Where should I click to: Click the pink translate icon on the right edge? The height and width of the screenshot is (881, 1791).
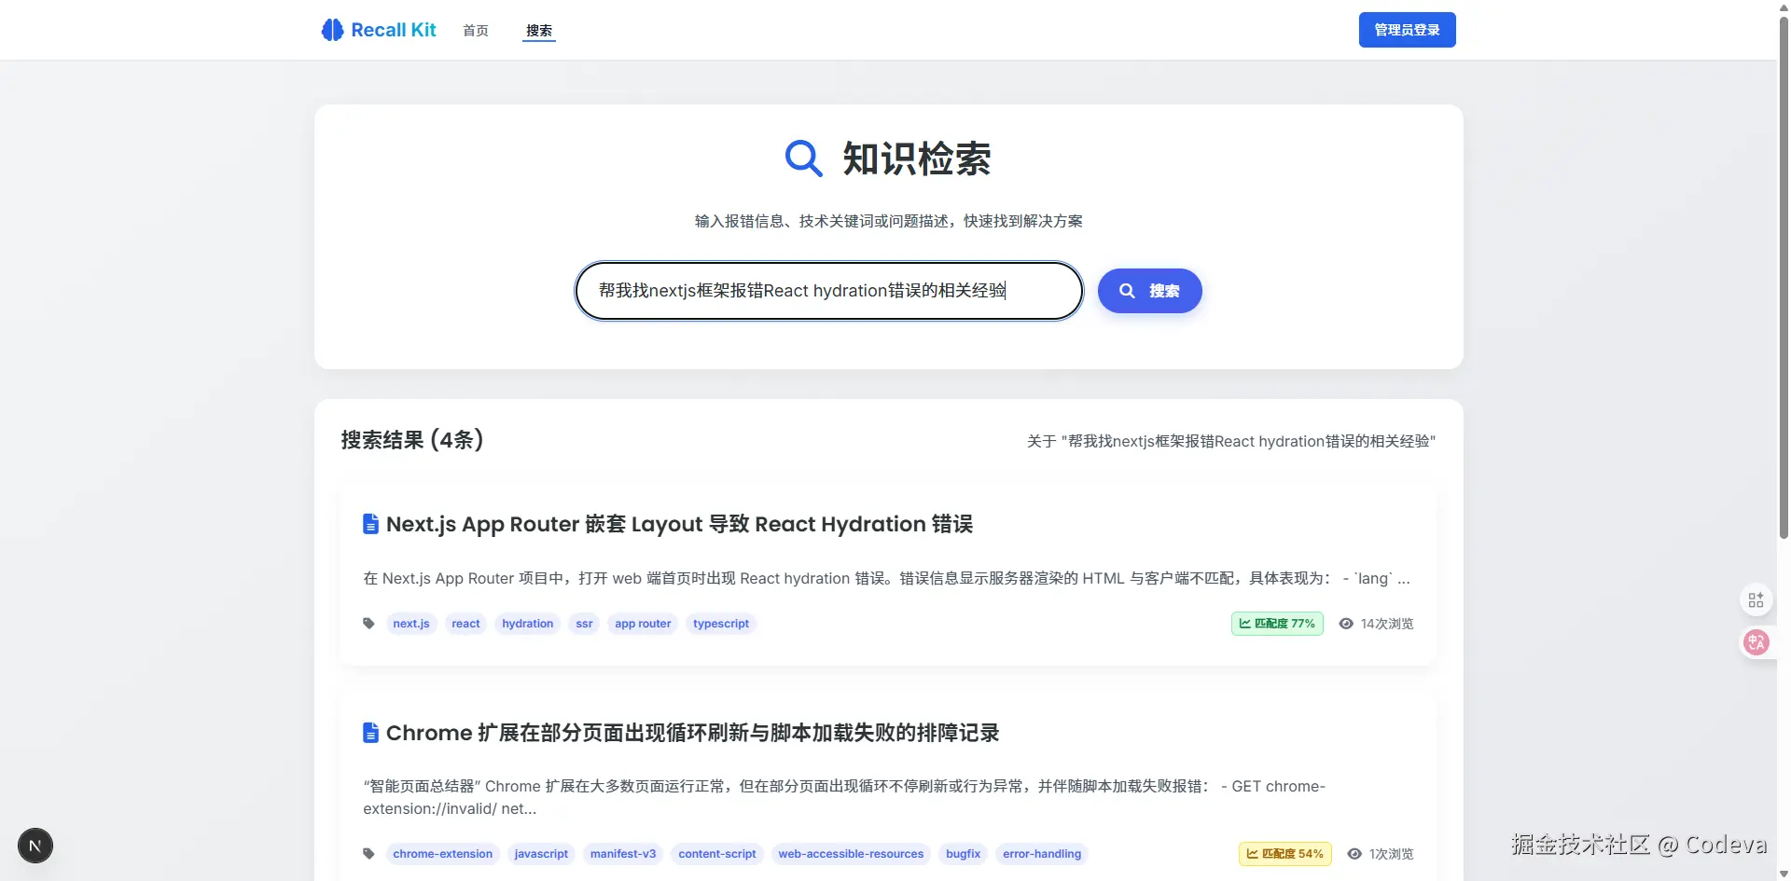click(x=1756, y=642)
